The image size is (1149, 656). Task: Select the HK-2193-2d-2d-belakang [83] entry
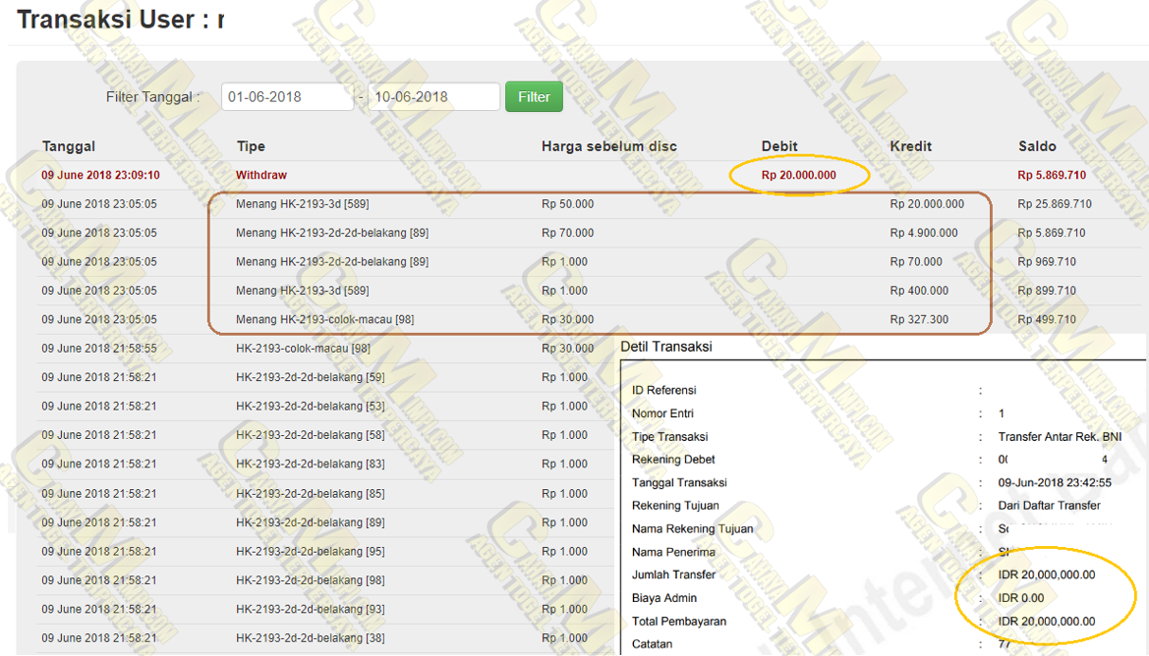click(310, 464)
